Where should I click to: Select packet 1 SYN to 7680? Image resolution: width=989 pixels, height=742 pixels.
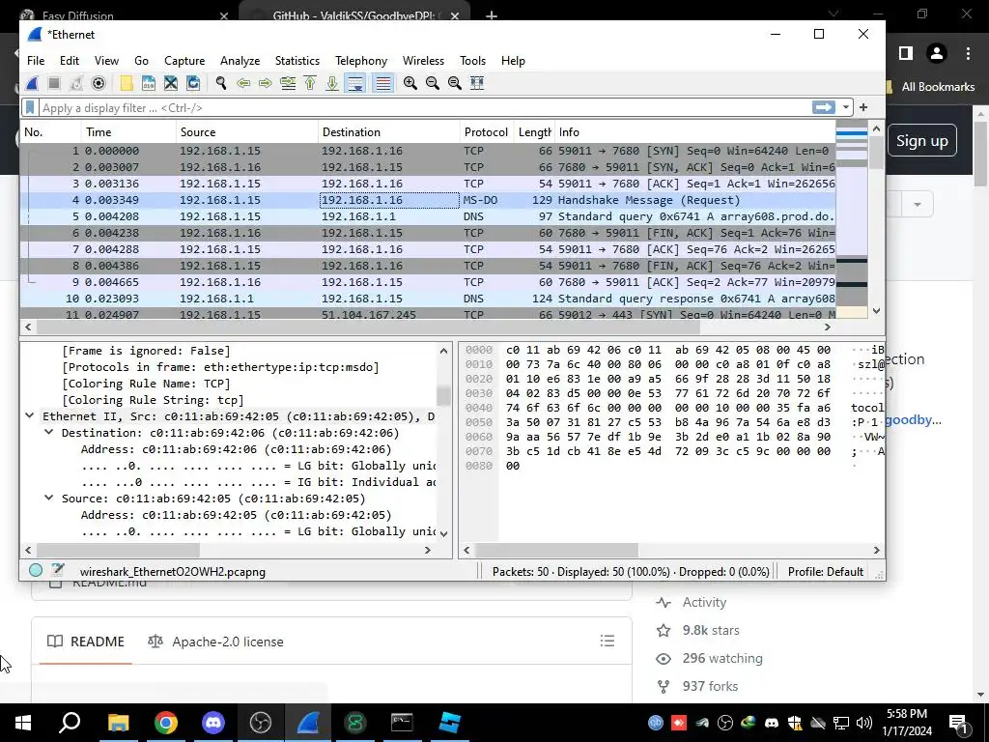428,151
